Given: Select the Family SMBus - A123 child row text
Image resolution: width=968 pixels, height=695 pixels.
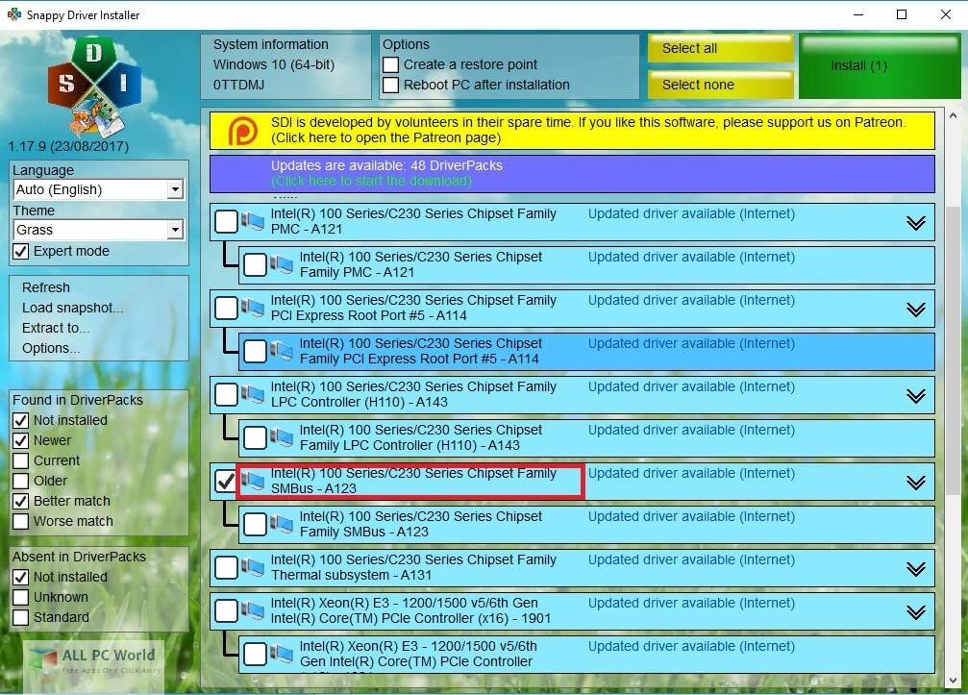Looking at the screenshot, I should (421, 524).
